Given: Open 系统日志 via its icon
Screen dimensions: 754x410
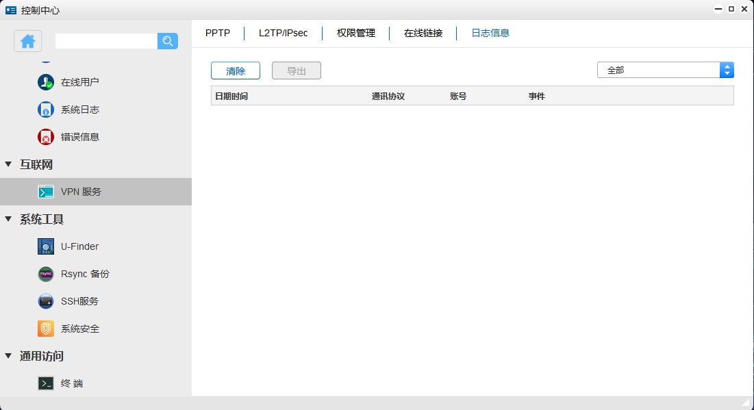Looking at the screenshot, I should (46, 110).
